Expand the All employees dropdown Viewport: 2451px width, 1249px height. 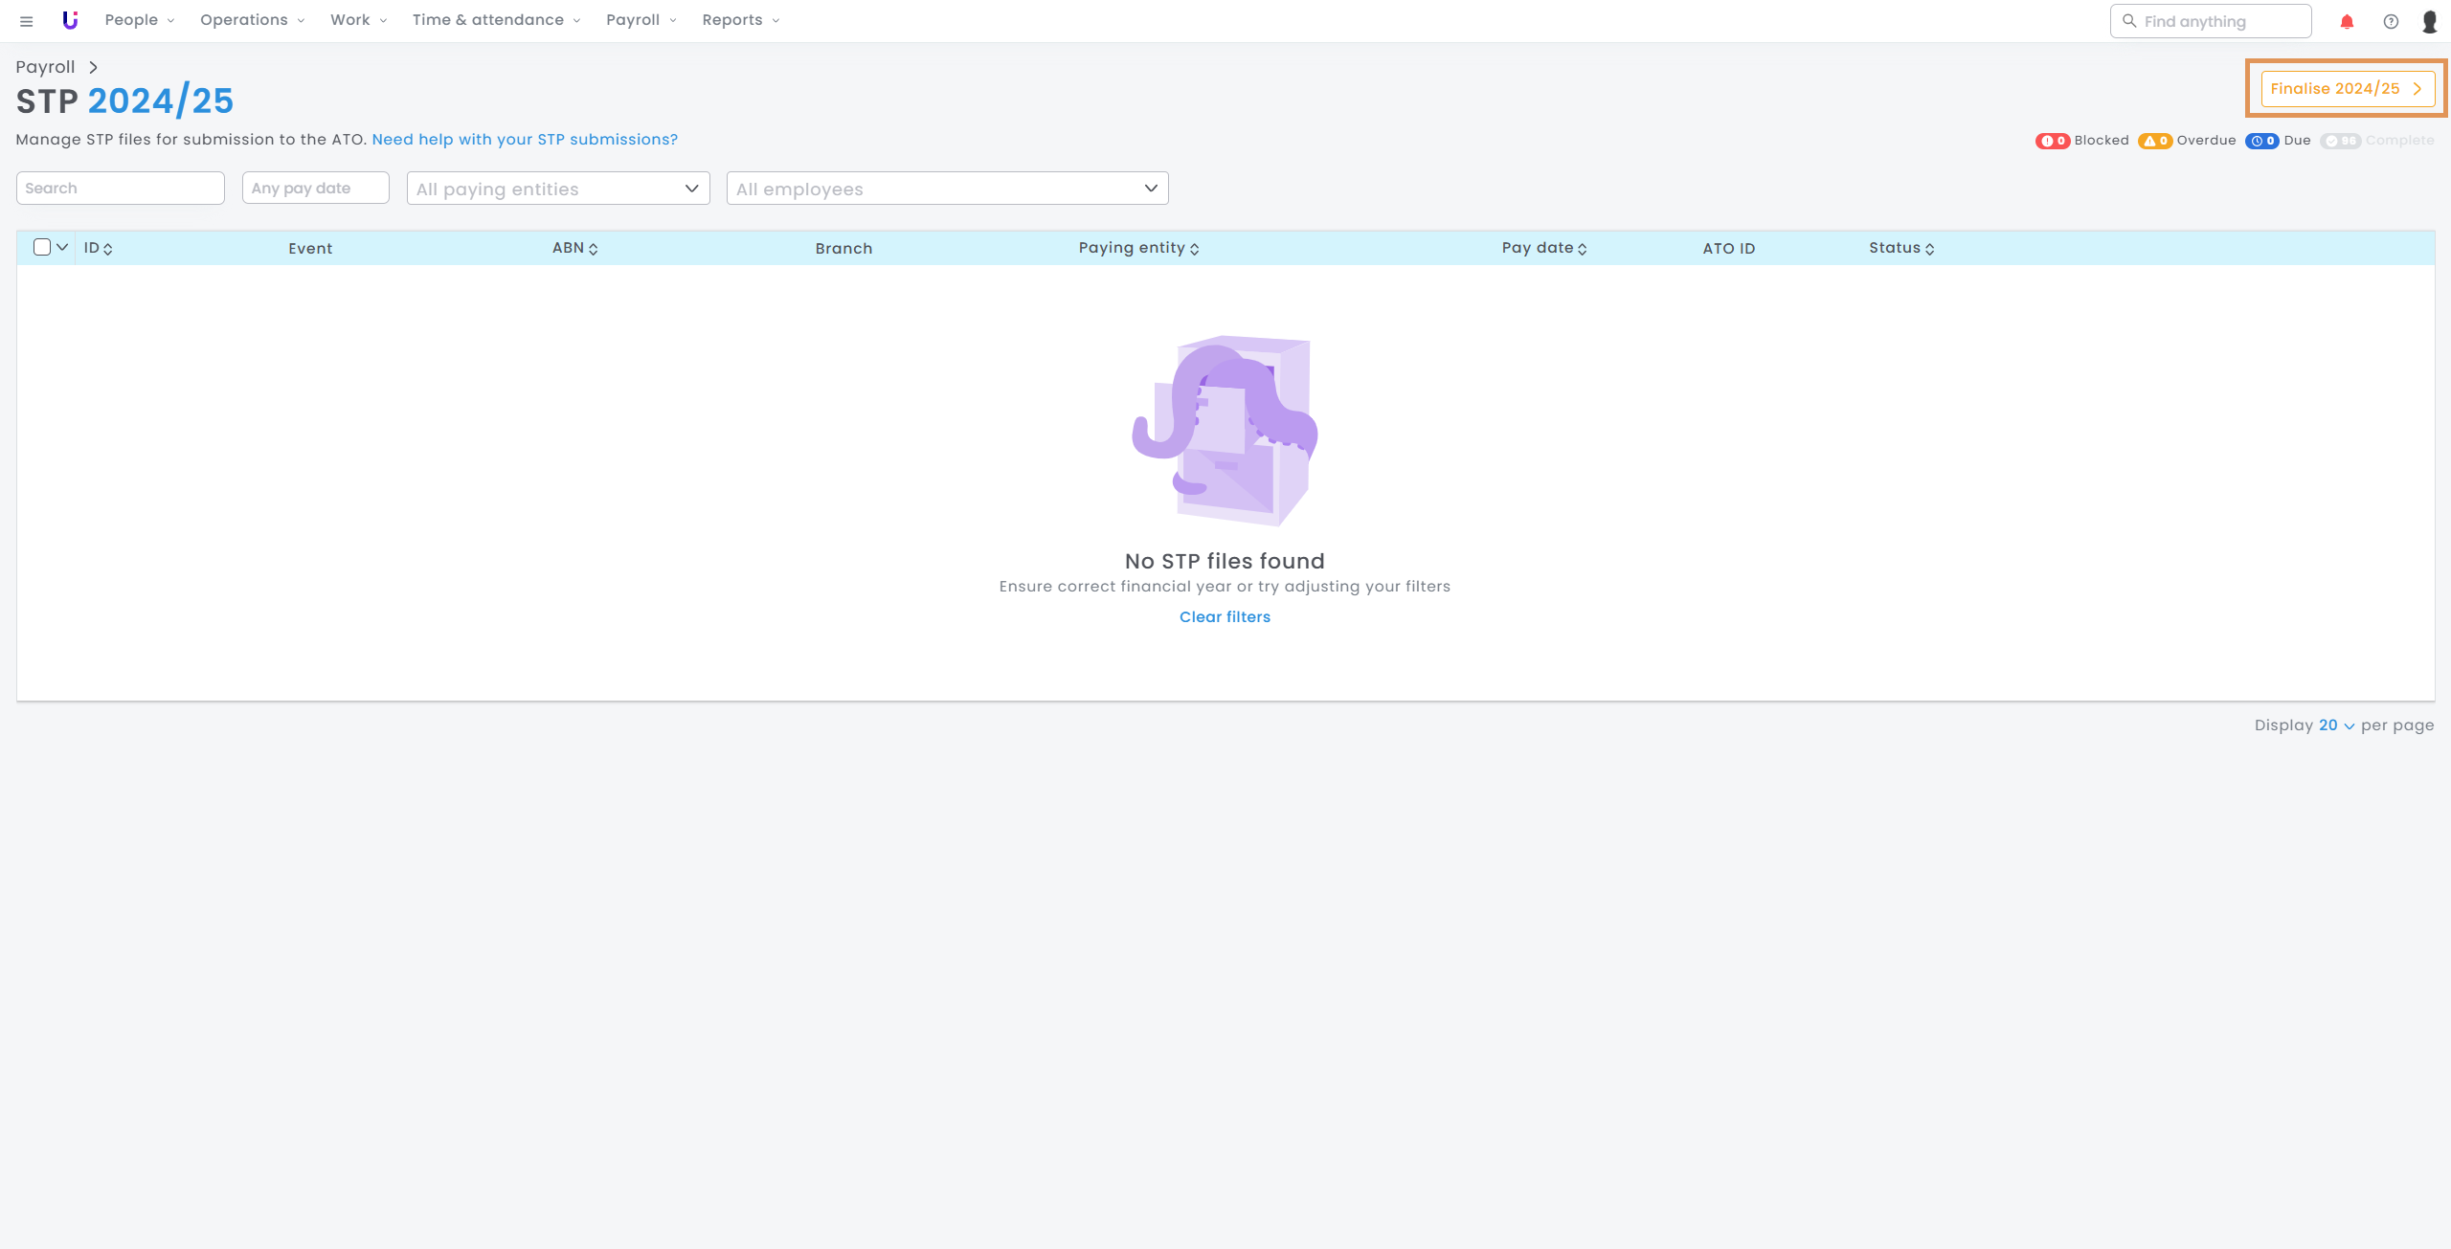(947, 189)
